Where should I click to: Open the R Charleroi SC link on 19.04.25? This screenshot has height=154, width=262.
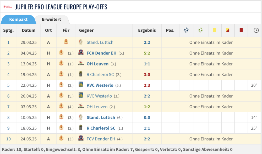[100, 74]
